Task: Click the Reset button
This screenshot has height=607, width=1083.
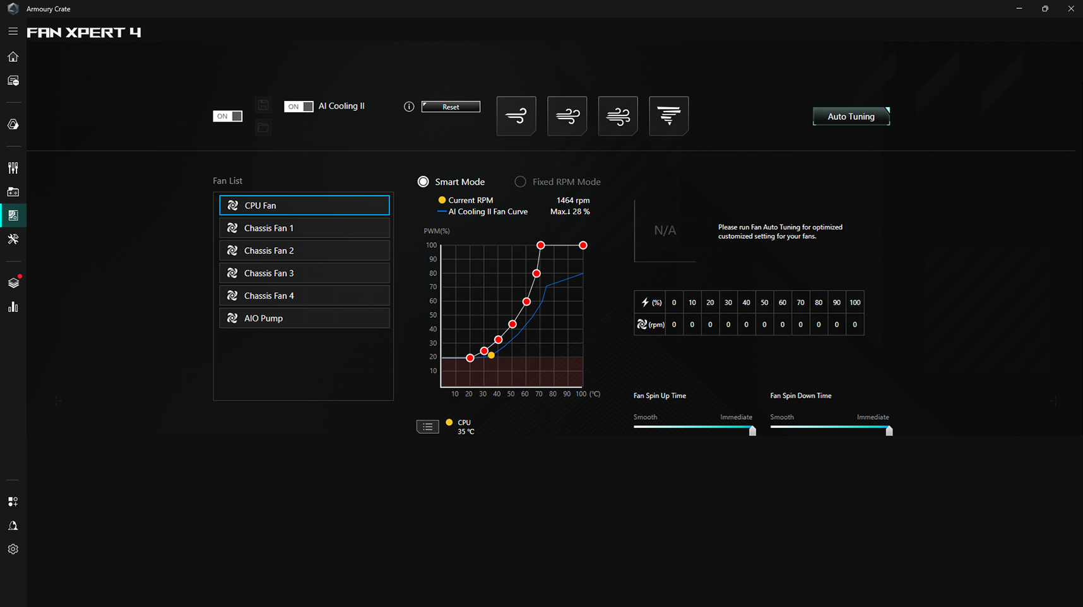Action: tap(451, 107)
